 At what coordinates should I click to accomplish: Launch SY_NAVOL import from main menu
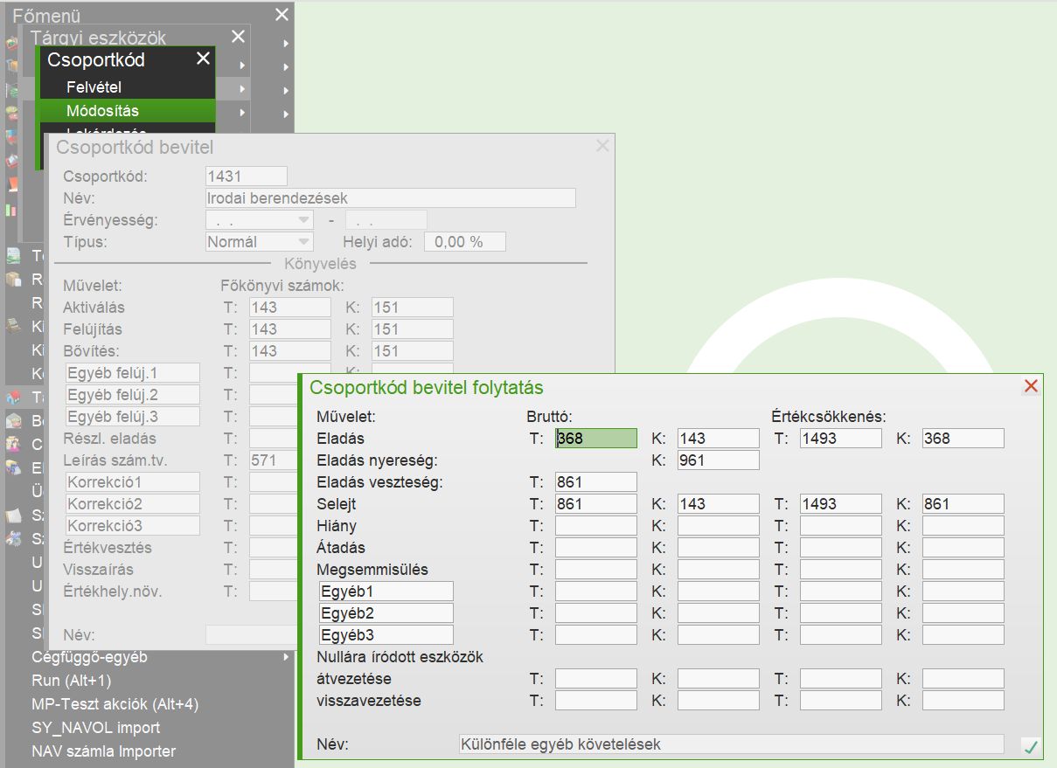96,728
